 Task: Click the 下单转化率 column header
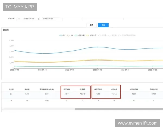click(x=154, y=89)
